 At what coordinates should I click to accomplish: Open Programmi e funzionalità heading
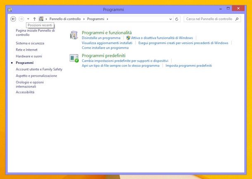[x=107, y=33]
